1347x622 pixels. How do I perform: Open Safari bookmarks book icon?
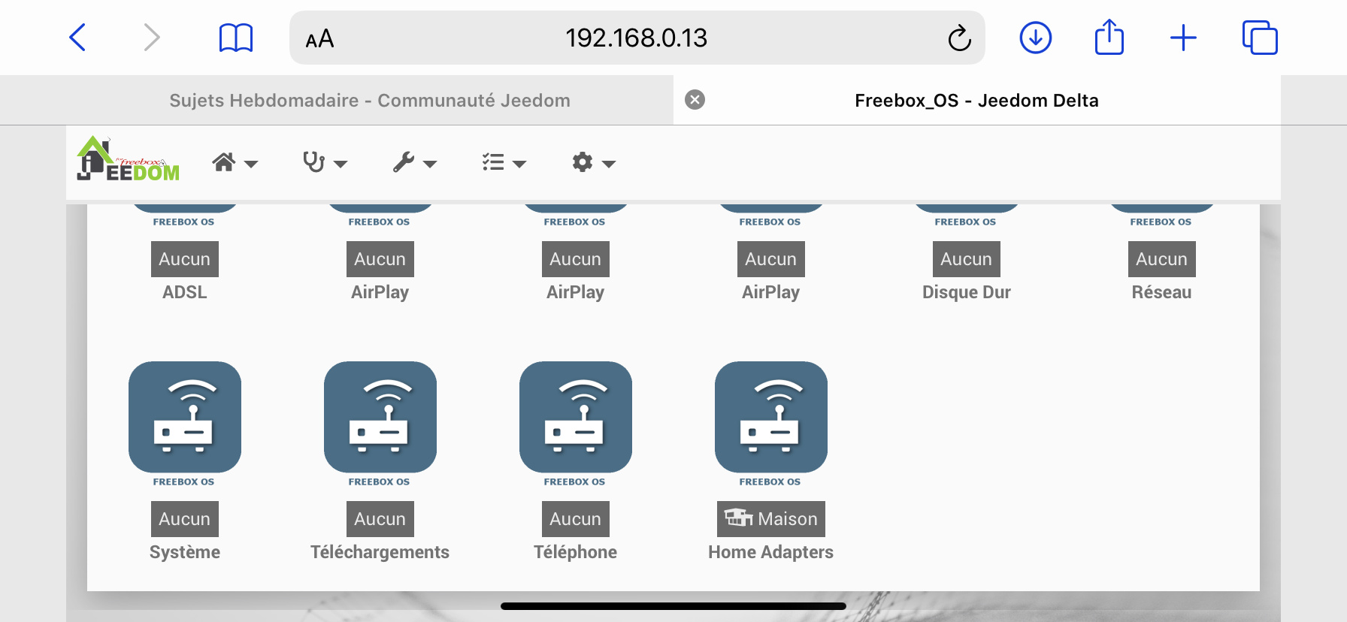tap(236, 38)
